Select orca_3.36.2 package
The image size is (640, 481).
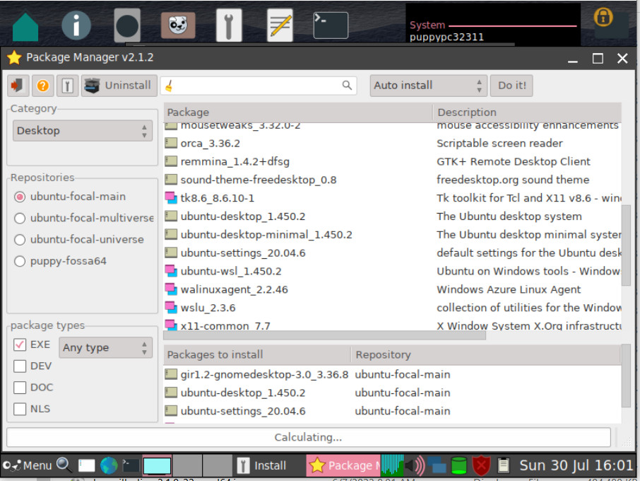tap(392, 144)
